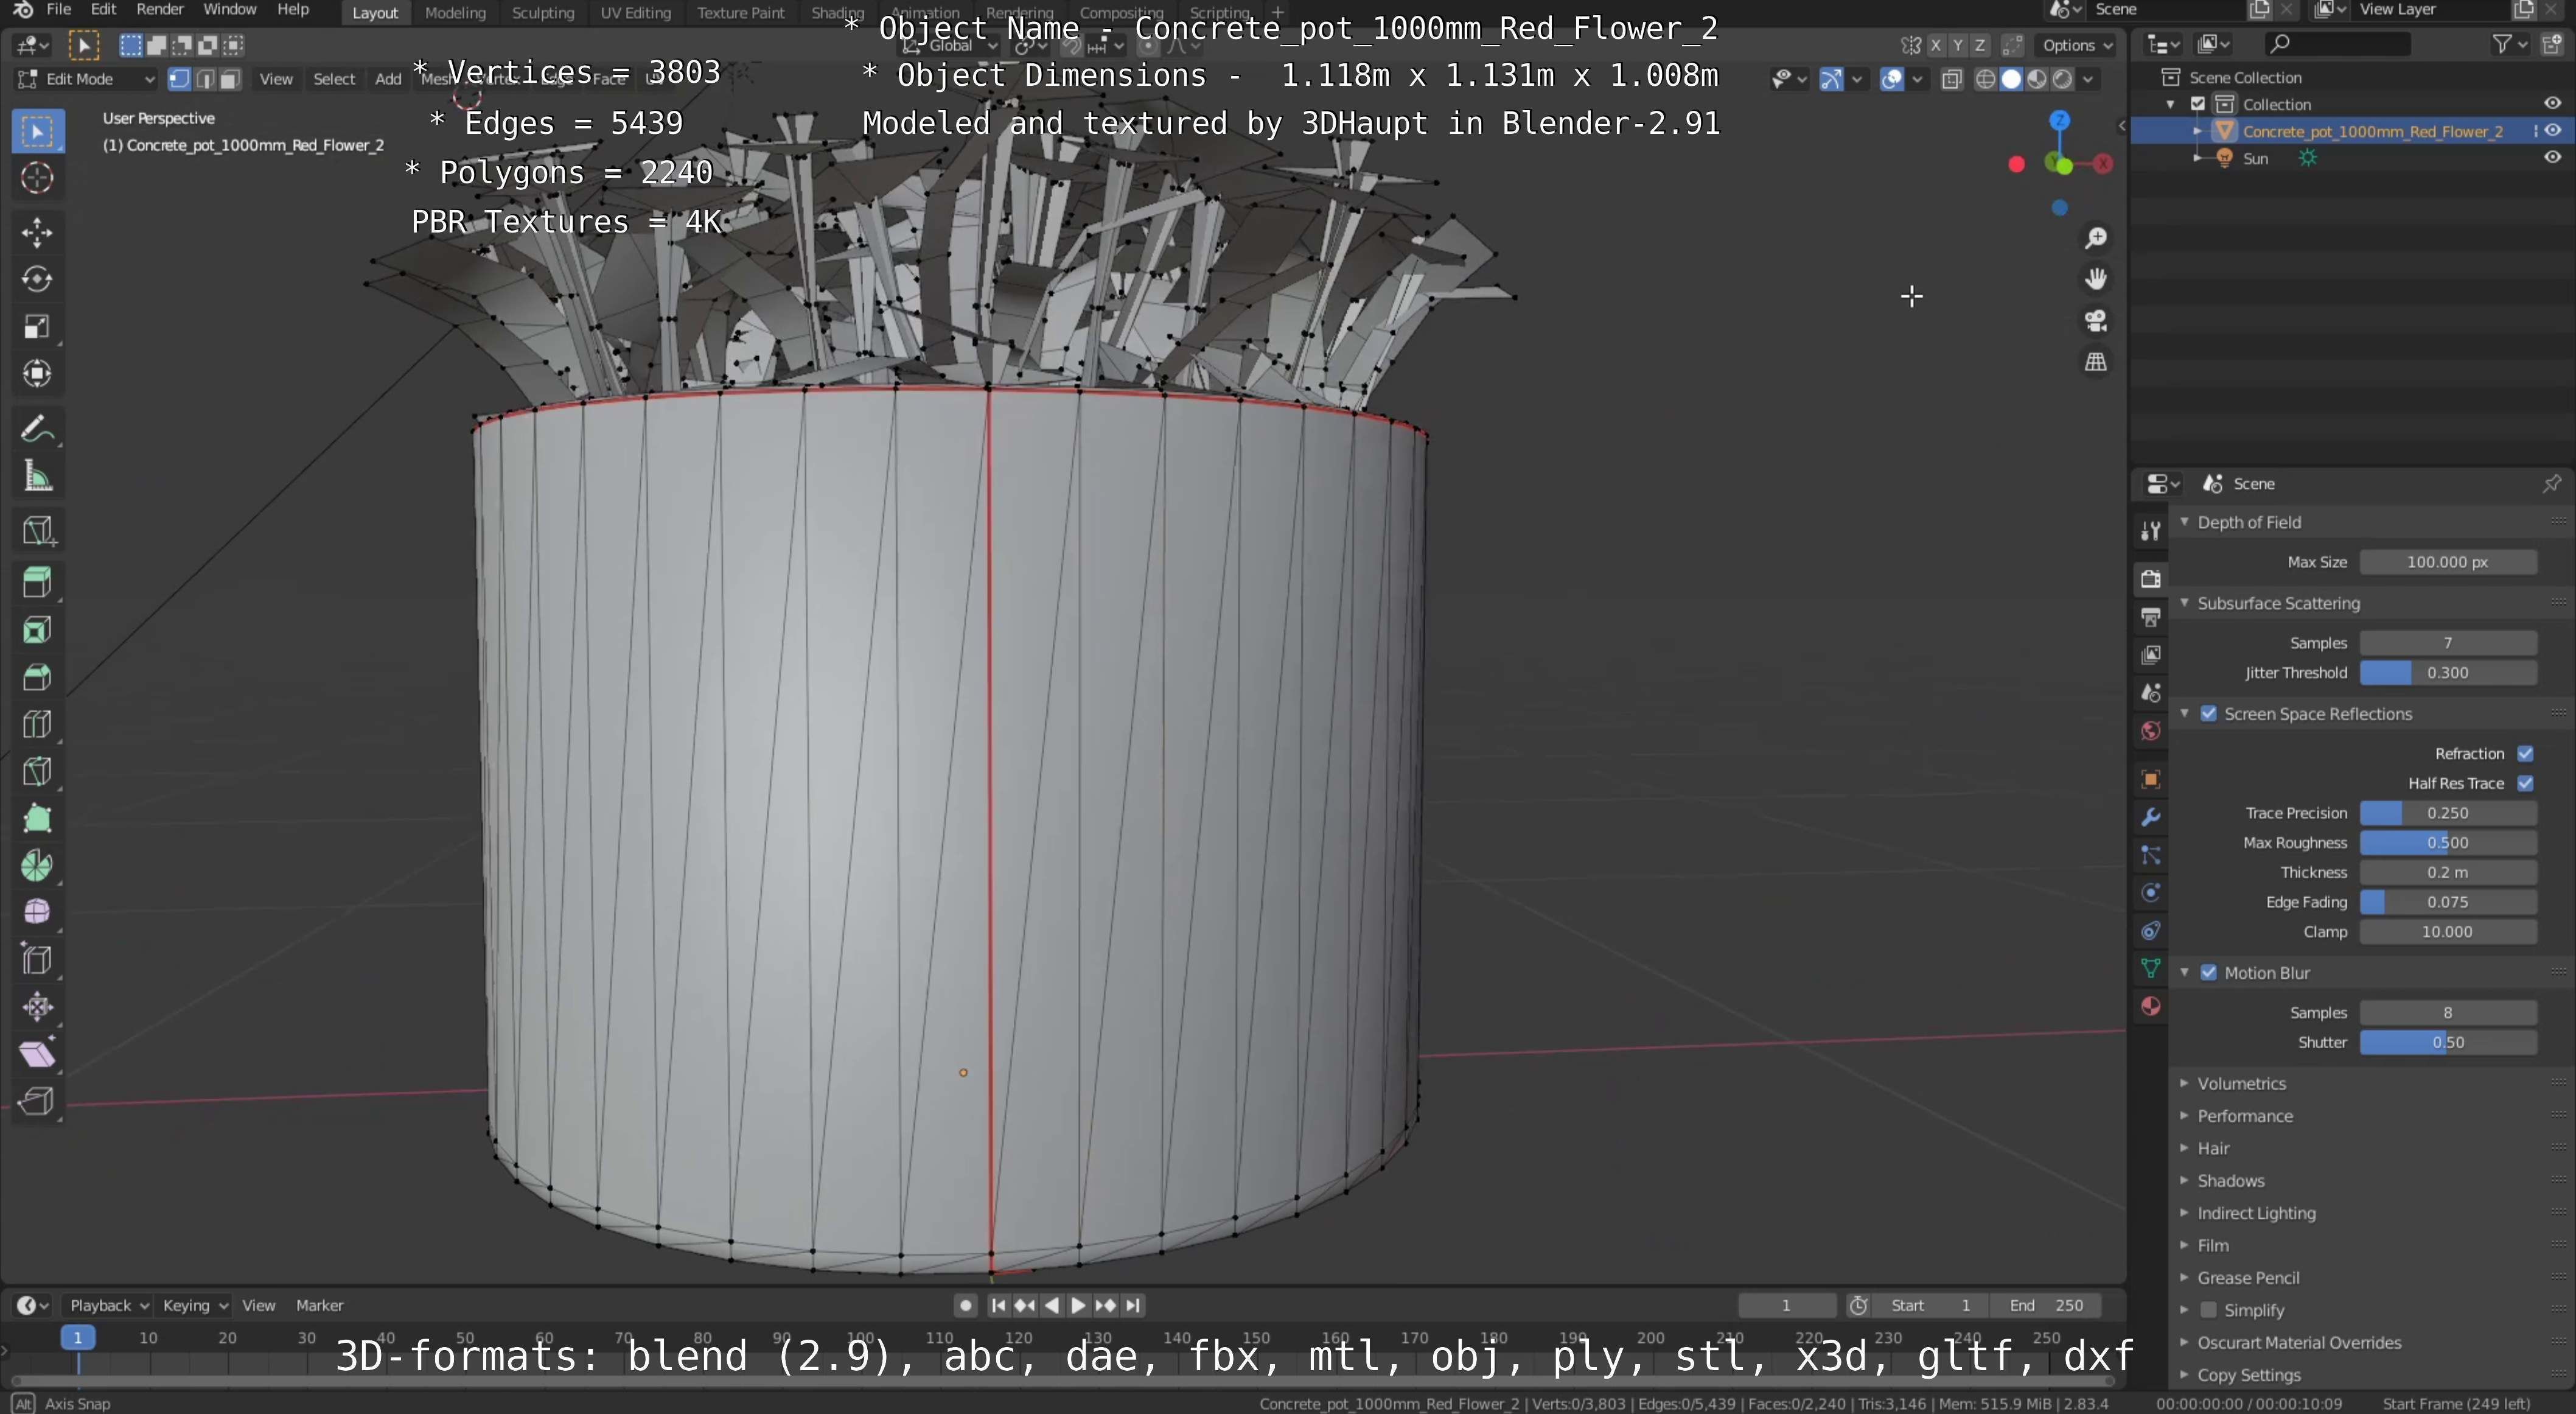This screenshot has width=2576, height=1414.
Task: Switch to the Modeling workspace tab
Action: (455, 12)
